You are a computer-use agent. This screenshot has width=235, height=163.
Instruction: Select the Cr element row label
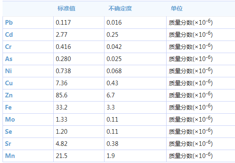(x=8, y=47)
